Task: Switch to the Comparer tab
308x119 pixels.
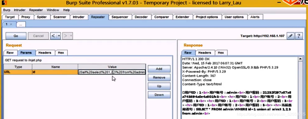Action: coord(162,17)
